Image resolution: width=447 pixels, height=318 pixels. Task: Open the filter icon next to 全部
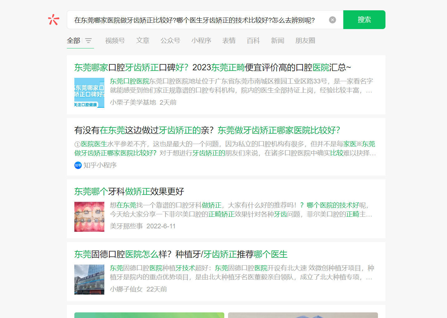tap(88, 41)
